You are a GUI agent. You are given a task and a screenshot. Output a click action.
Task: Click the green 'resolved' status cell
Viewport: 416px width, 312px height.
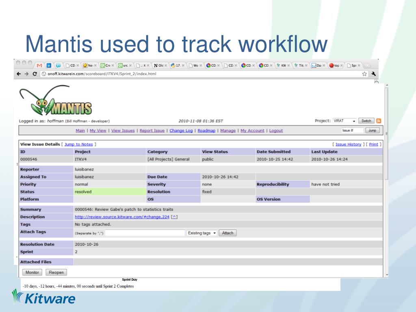pos(110,192)
